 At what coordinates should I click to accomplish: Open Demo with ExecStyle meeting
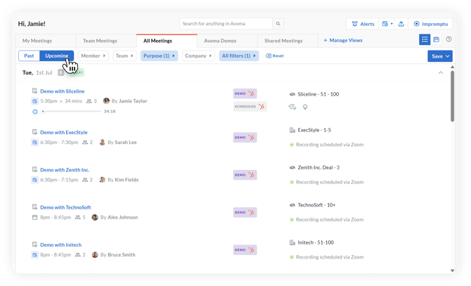click(x=64, y=132)
